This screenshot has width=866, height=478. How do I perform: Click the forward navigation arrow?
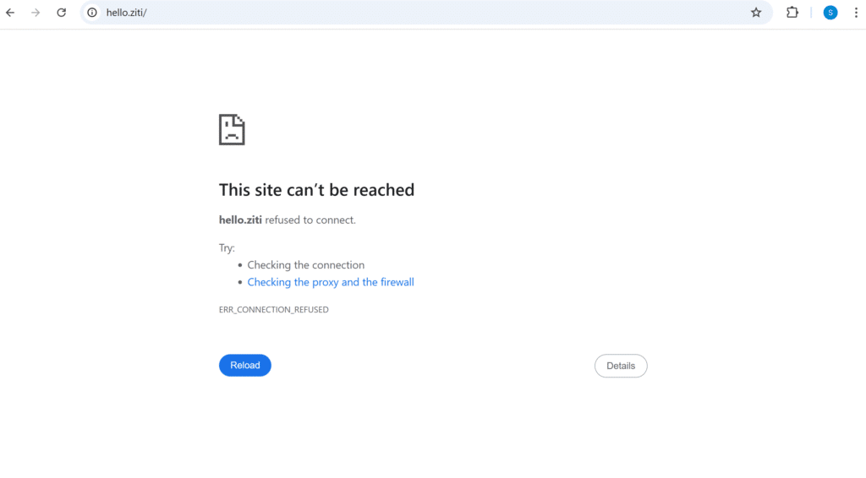(x=36, y=13)
